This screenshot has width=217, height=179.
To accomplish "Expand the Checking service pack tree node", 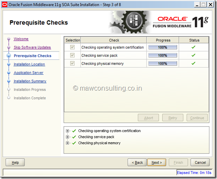I will (x=68, y=137).
